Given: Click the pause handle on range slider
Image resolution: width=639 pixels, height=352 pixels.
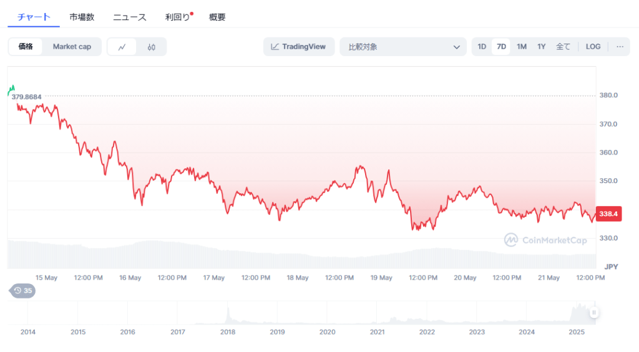Looking at the screenshot, I should pyautogui.click(x=594, y=313).
